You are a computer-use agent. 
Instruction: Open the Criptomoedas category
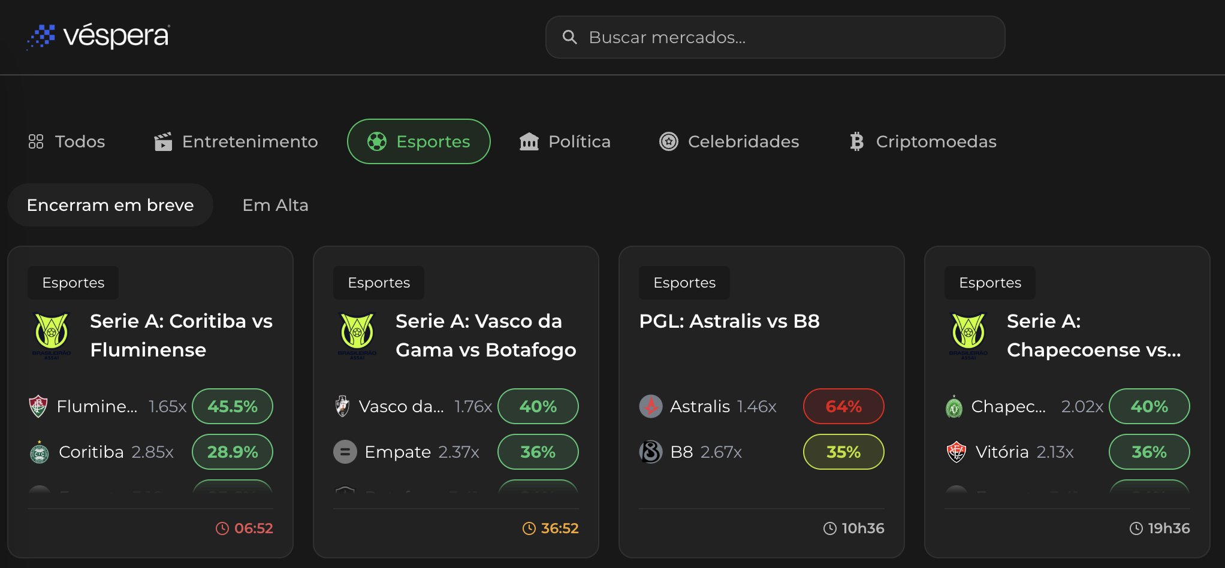coord(922,141)
